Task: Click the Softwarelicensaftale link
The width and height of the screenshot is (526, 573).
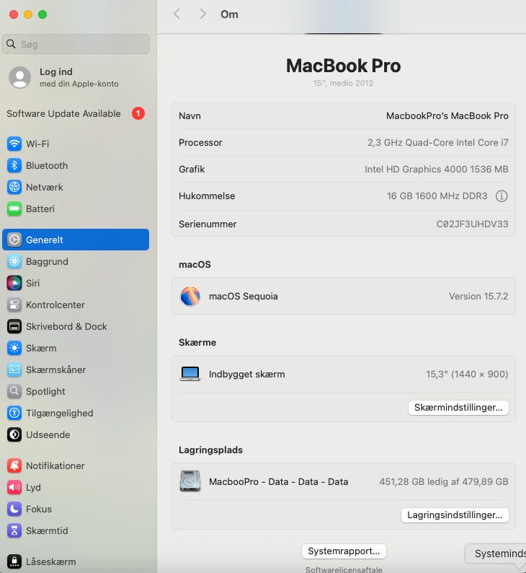Action: click(x=344, y=569)
